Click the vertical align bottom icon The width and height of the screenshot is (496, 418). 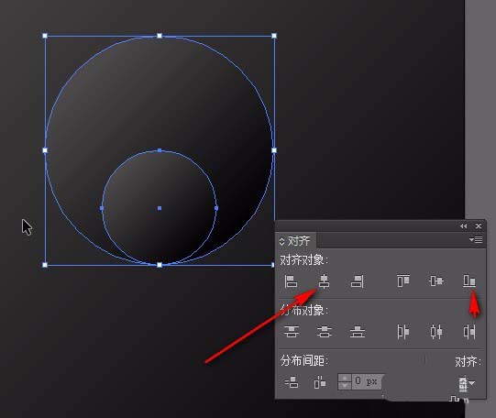point(469,280)
